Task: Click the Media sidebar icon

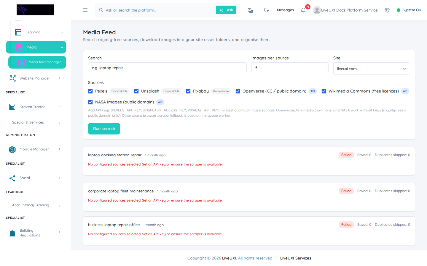Action: click(19, 47)
